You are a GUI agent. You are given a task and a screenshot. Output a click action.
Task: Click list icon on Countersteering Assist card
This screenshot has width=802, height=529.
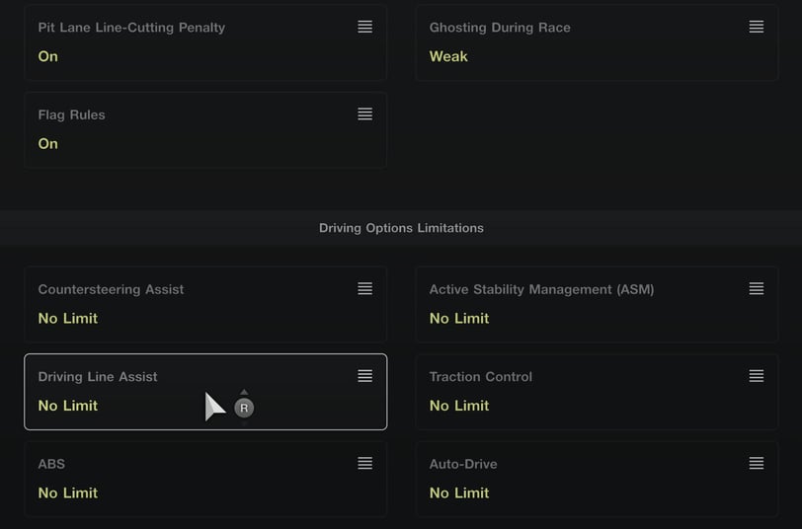tap(364, 289)
